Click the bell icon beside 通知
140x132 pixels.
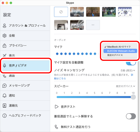(x=4, y=96)
